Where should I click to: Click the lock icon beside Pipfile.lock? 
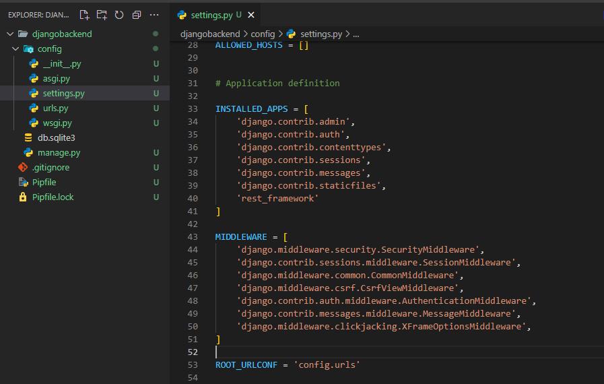[x=23, y=197]
